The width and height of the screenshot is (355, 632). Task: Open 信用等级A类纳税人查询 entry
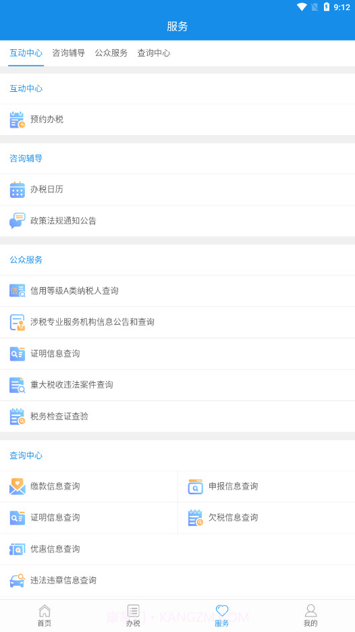[x=177, y=290]
